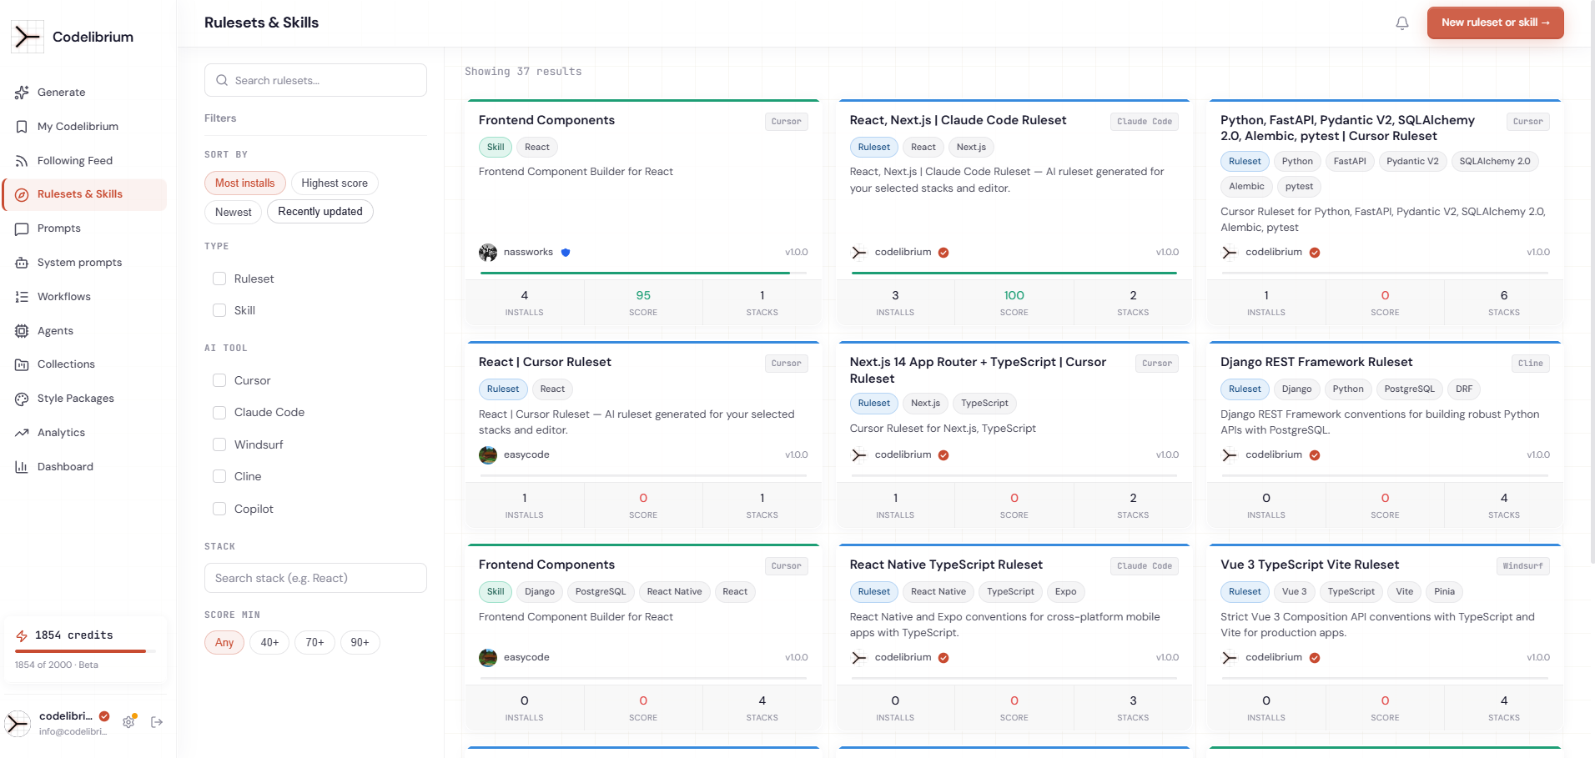Toggle the Cline filter checkbox
This screenshot has width=1595, height=758.
click(219, 476)
